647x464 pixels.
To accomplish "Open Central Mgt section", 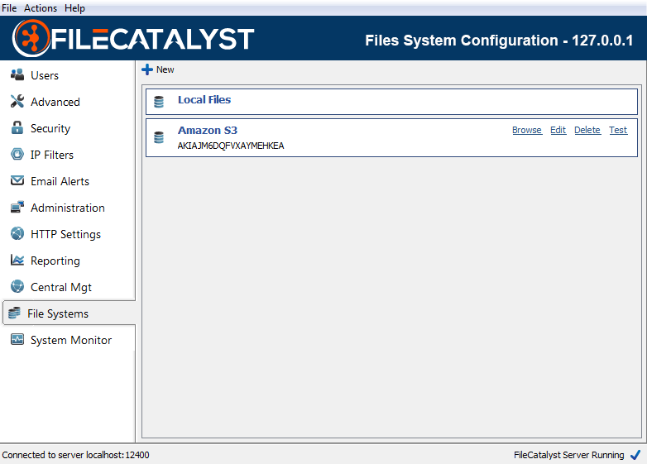I will 61,287.
